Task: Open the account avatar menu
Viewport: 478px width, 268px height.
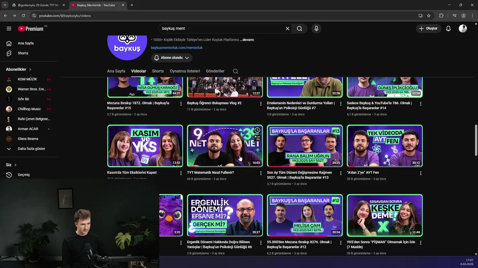Action: [x=463, y=29]
